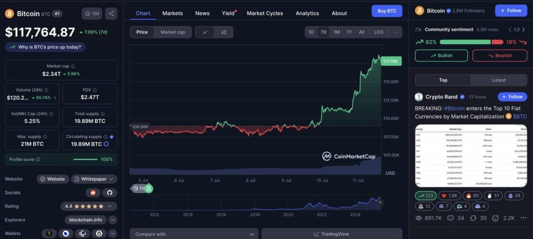Open the Yield tab
This screenshot has width=533, height=239.
(x=229, y=13)
